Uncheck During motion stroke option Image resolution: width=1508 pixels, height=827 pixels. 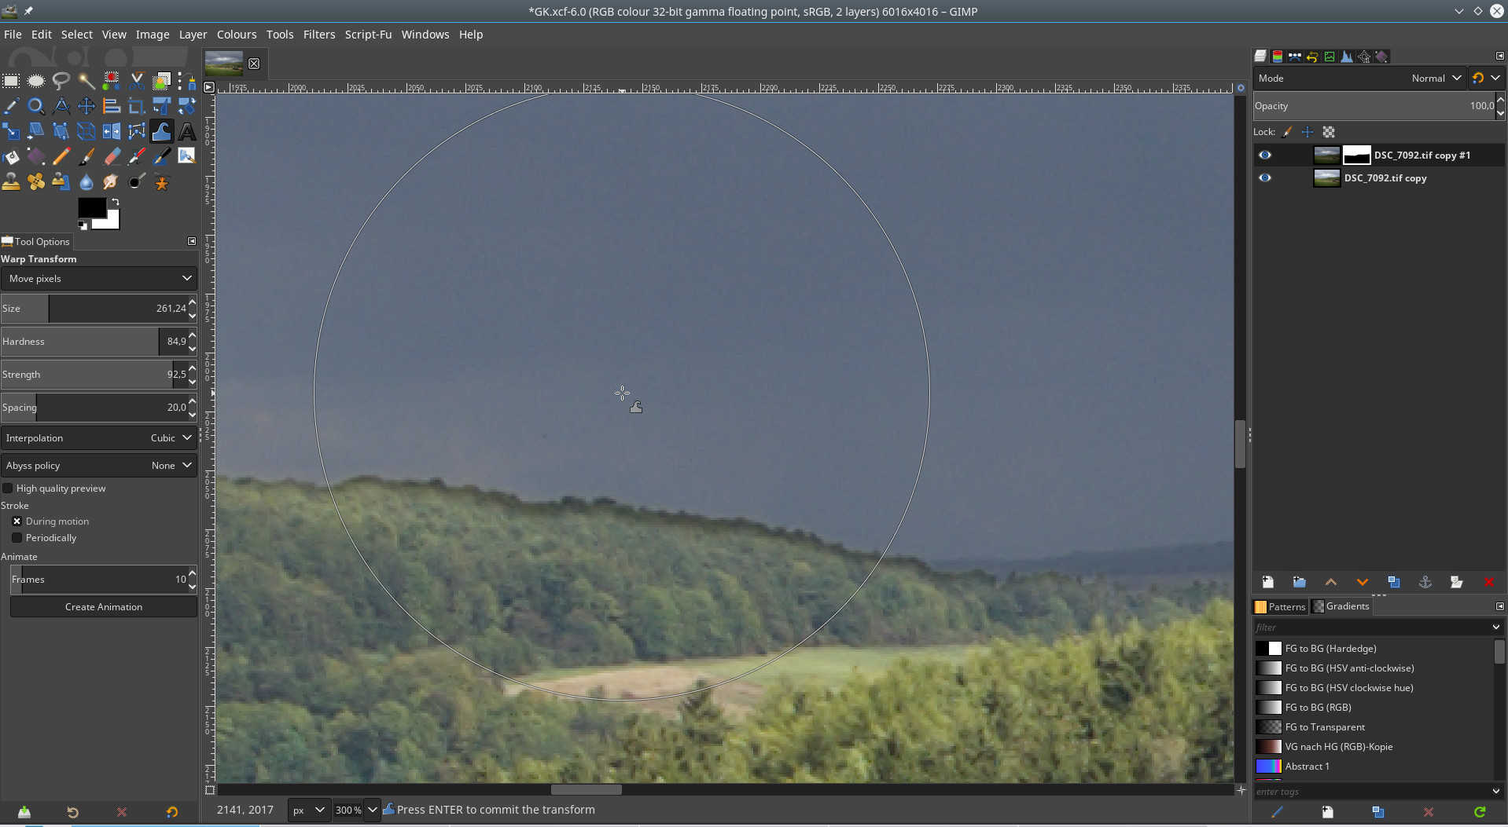[17, 521]
